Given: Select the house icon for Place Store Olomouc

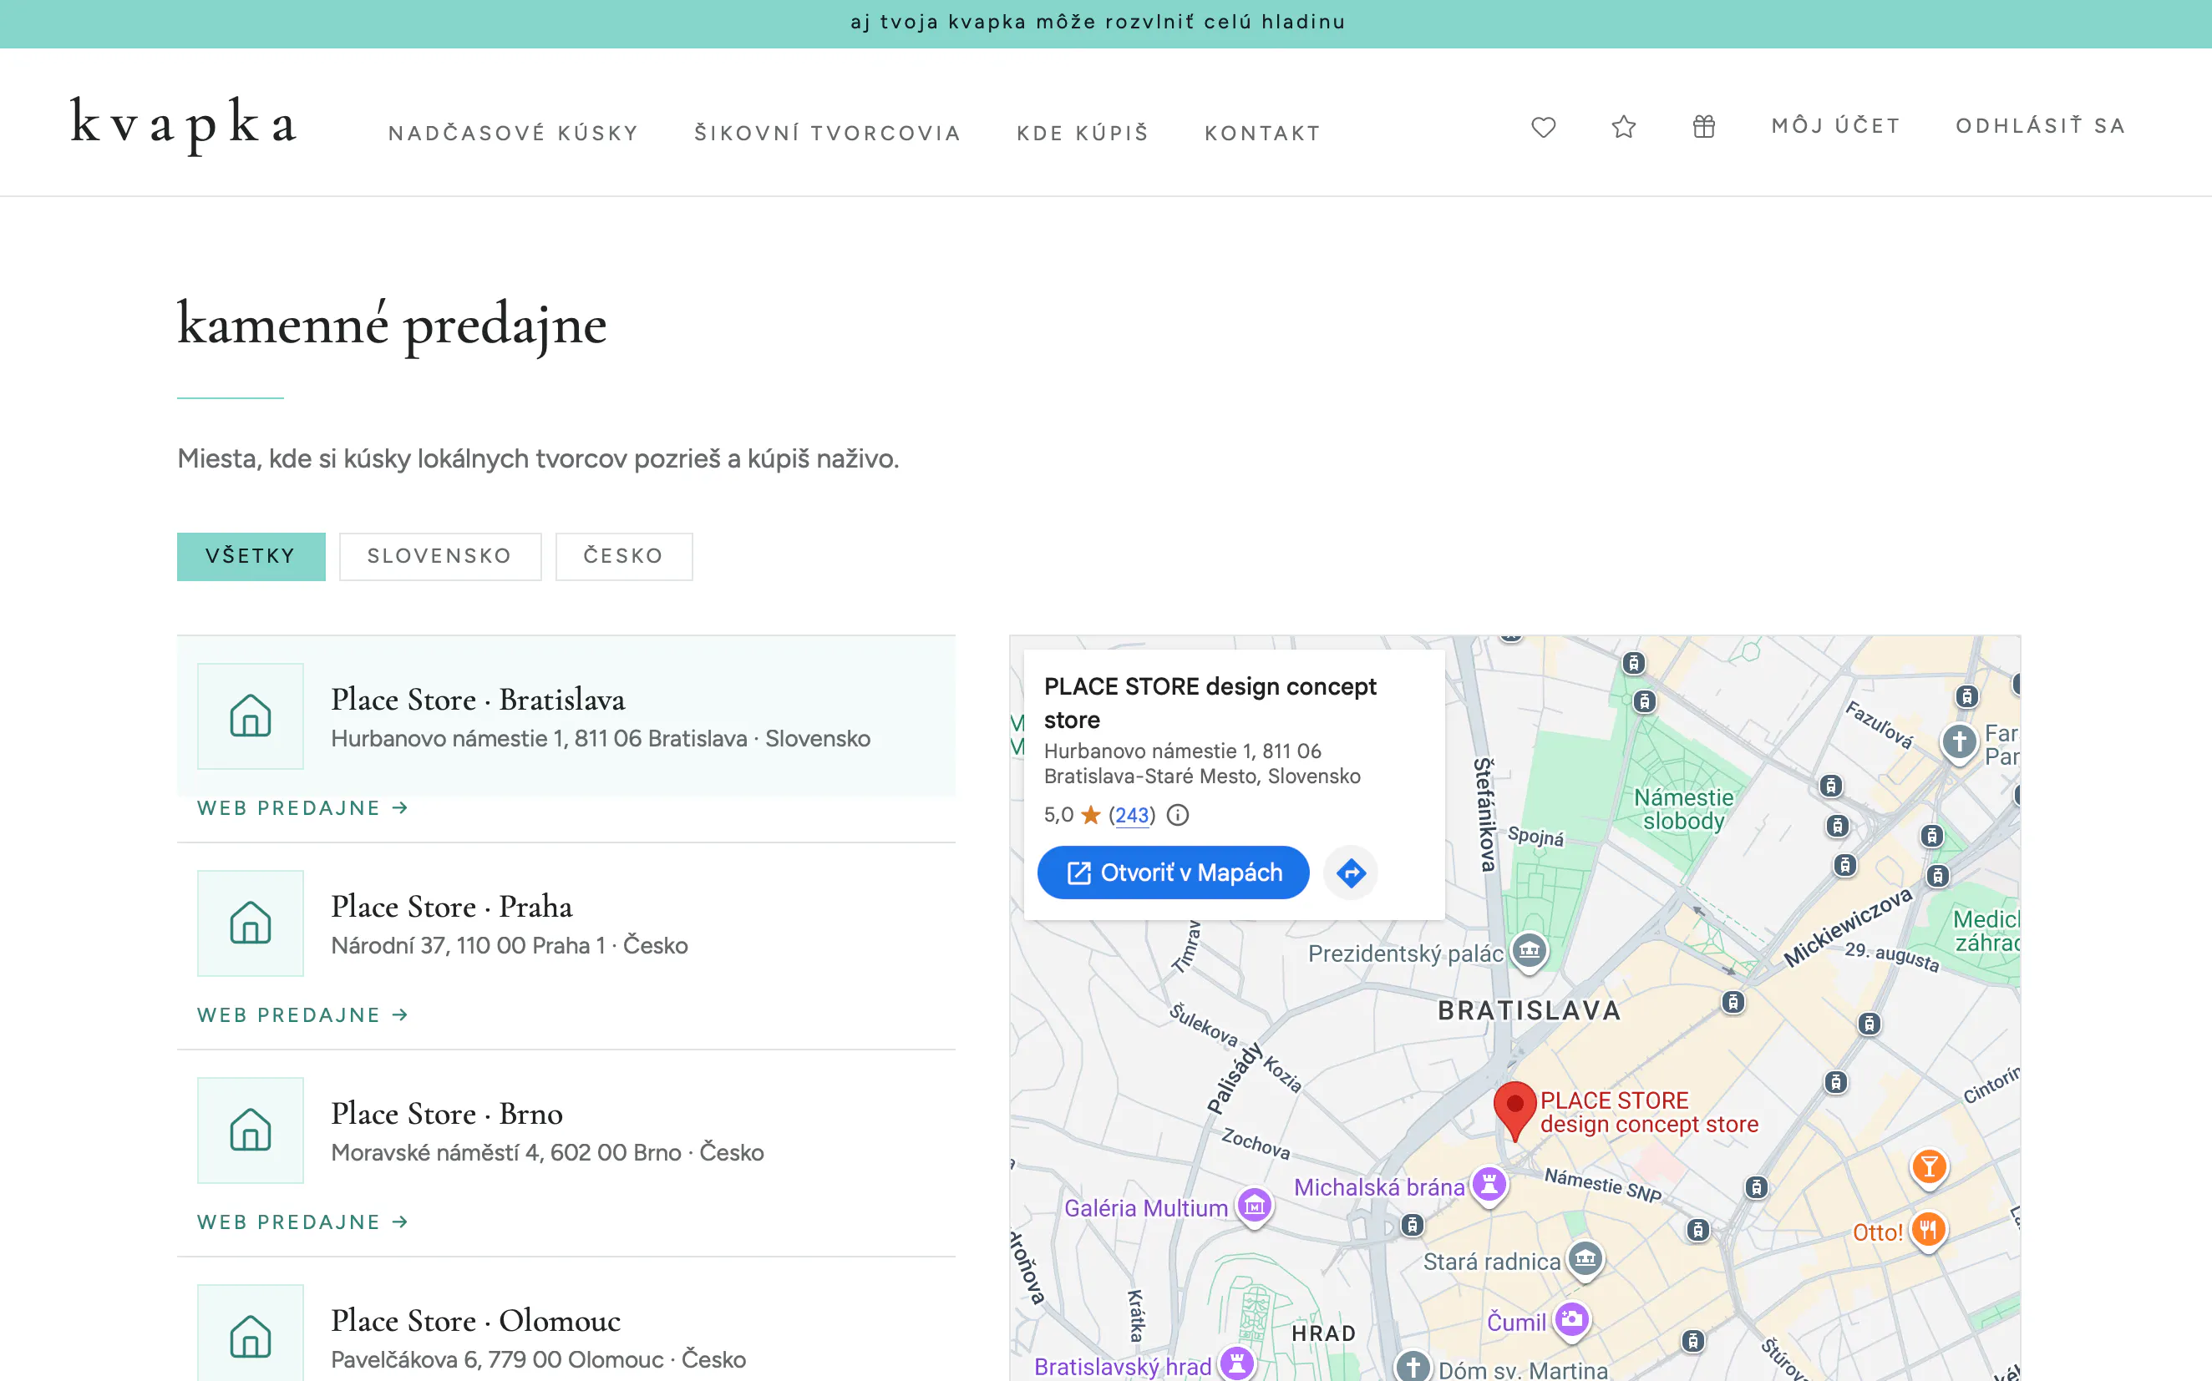Looking at the screenshot, I should click(x=251, y=1337).
